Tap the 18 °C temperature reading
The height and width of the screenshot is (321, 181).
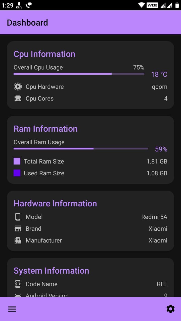point(159,74)
